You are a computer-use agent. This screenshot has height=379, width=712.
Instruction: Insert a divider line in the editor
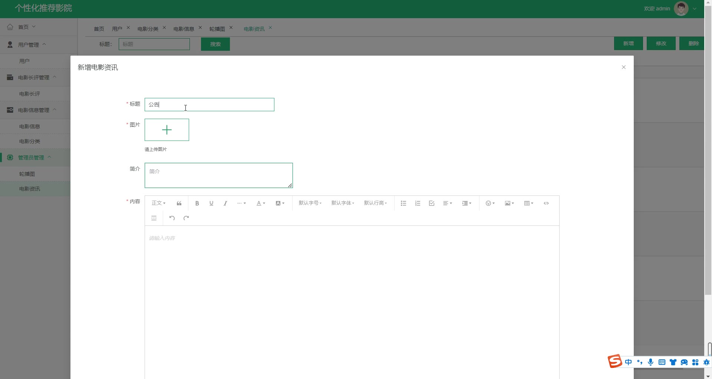click(154, 218)
